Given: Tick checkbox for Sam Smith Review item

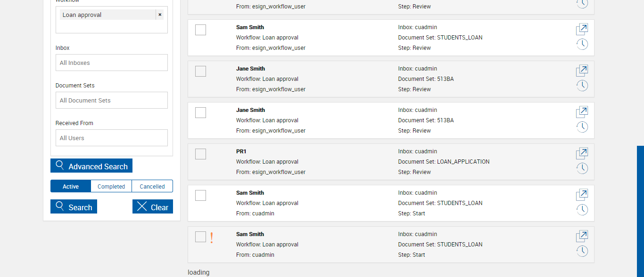Looking at the screenshot, I should 200,30.
